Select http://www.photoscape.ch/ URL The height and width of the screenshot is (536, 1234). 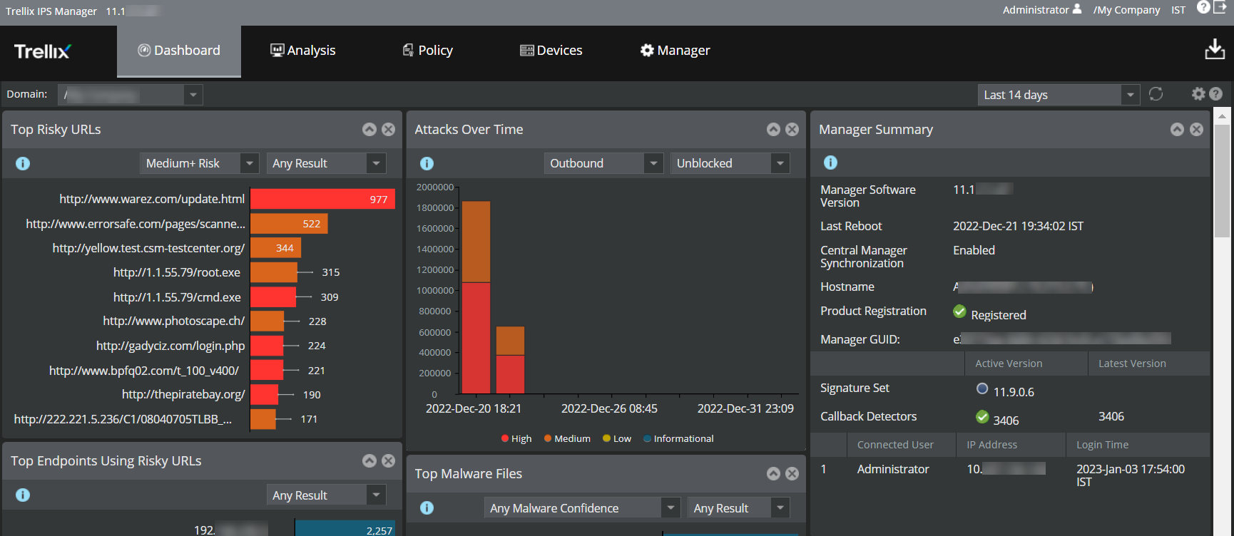click(x=174, y=321)
